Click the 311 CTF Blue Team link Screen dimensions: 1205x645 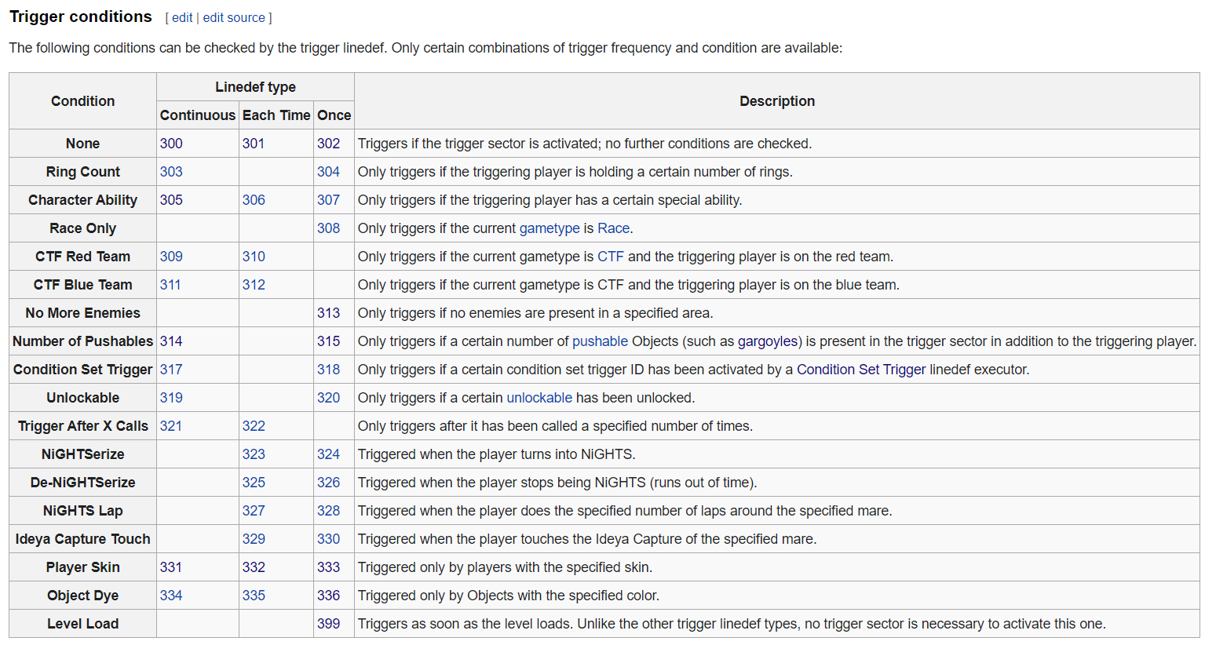(170, 285)
